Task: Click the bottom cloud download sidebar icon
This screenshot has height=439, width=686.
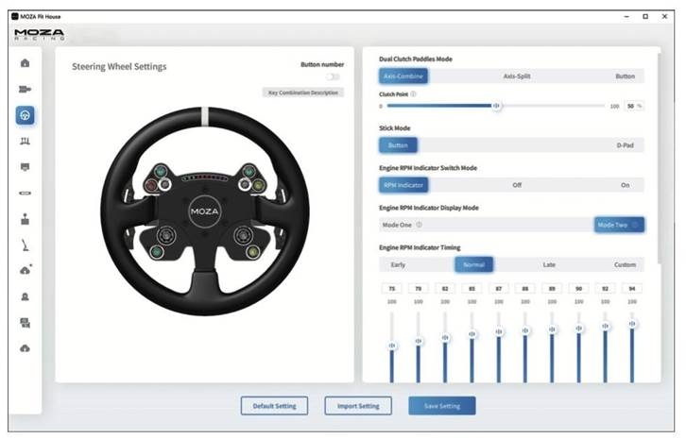Action: (25, 348)
